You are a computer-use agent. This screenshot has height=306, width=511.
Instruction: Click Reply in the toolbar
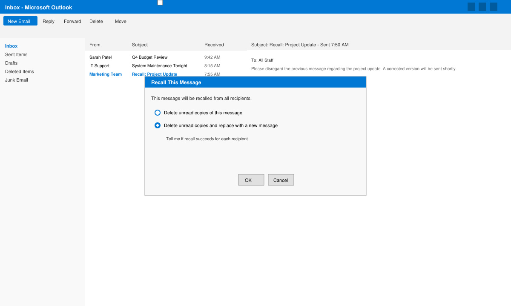point(49,21)
